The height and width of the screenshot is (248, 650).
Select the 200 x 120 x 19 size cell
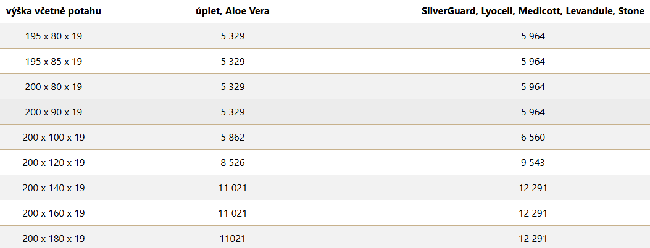pyautogui.click(x=54, y=162)
